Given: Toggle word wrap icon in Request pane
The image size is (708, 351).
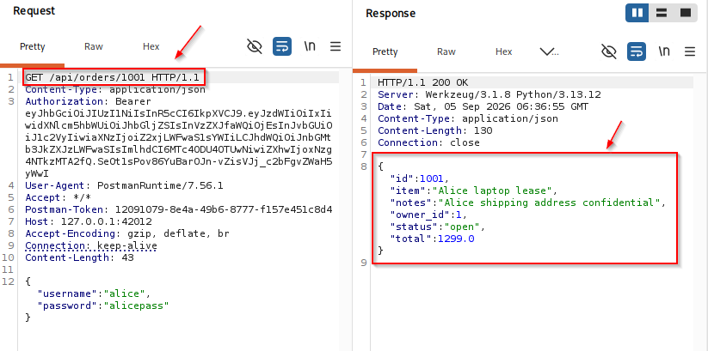Looking at the screenshot, I should [282, 46].
